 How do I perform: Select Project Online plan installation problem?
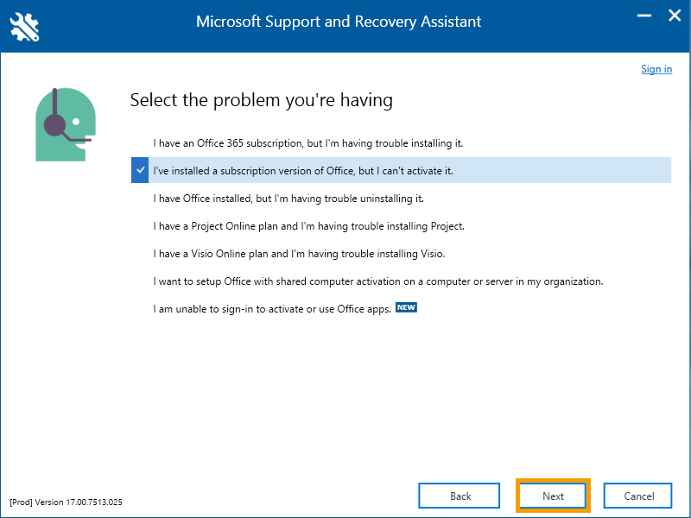click(401, 226)
